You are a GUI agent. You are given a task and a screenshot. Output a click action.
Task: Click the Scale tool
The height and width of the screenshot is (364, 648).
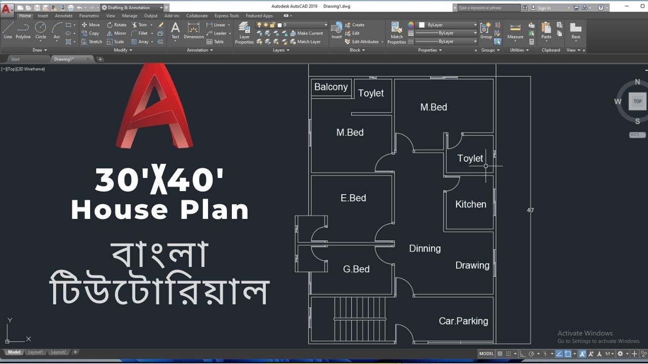point(115,42)
